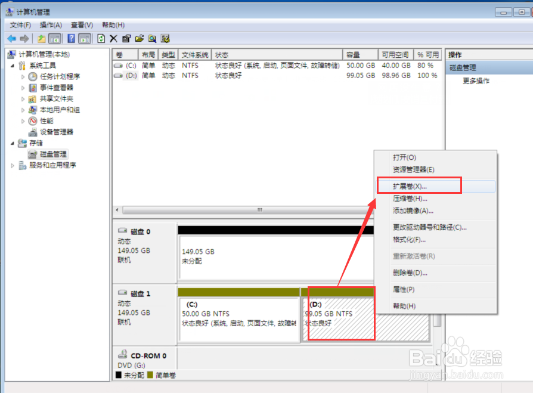Click the last toolbar settings icon
Screen dimensions: 533x393
point(165,39)
